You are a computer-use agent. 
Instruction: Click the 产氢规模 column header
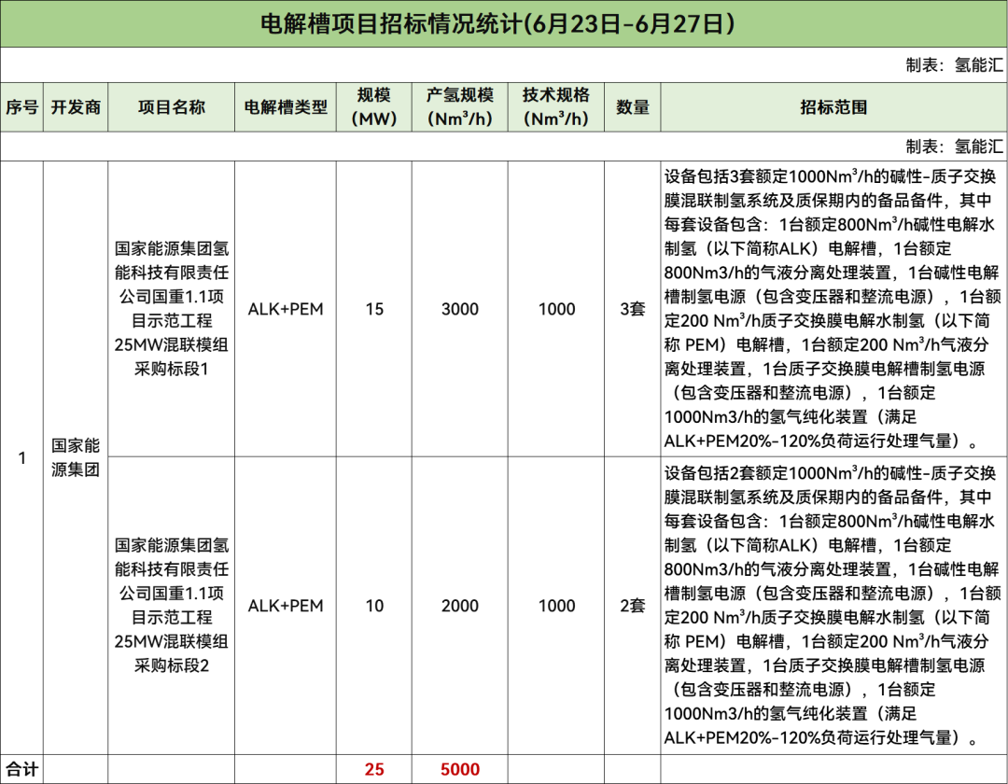(460, 107)
